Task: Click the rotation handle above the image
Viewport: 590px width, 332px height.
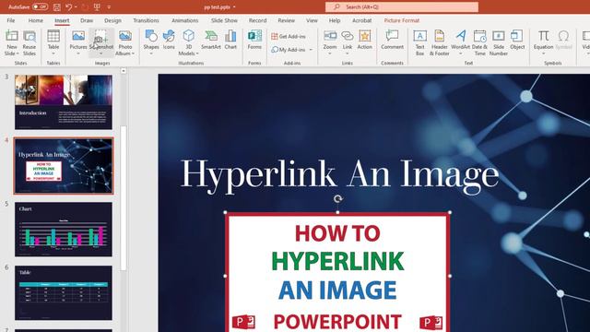Action: point(337,199)
